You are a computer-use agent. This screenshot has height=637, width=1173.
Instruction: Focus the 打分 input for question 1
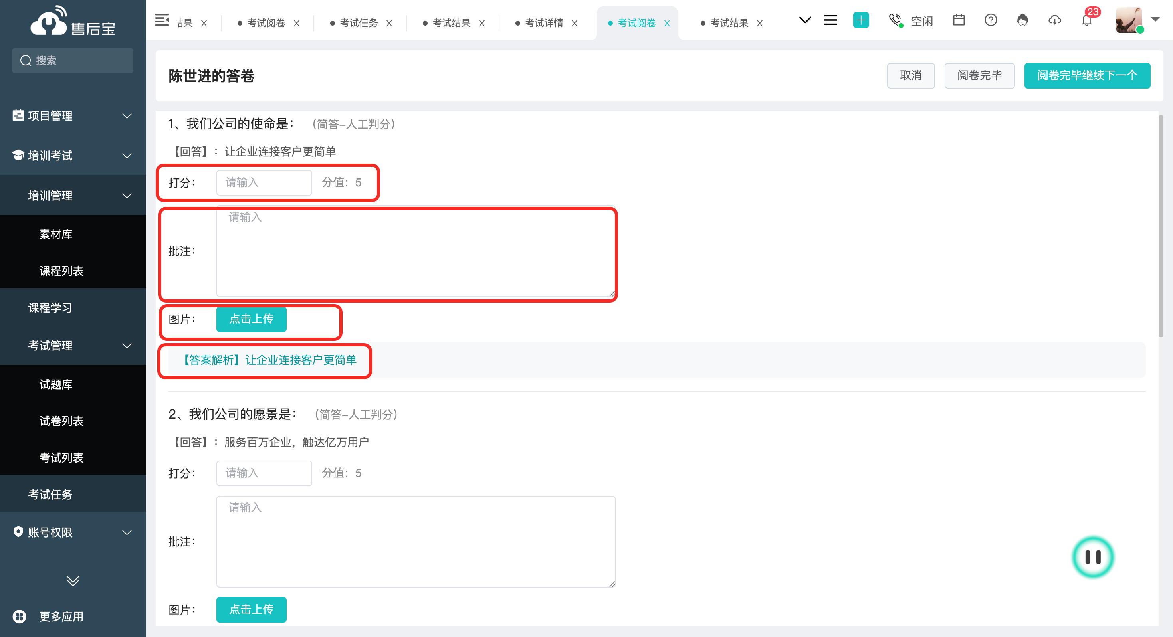(x=264, y=182)
